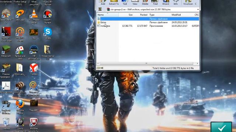This screenshot has height=132, width=236.
Task: Open jetAudio desktop shortcut
Action: tap(20, 15)
